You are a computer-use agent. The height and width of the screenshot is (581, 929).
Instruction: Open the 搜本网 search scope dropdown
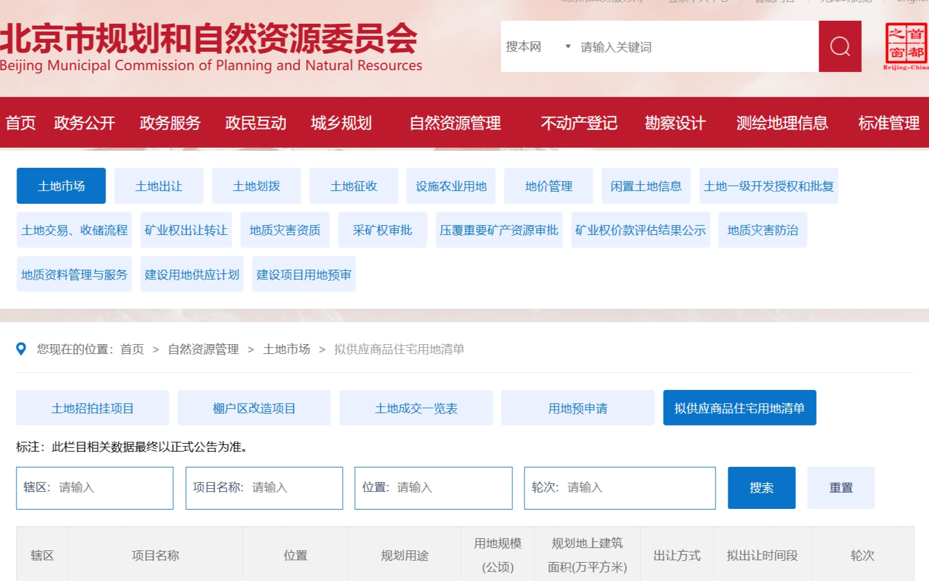[x=537, y=47]
